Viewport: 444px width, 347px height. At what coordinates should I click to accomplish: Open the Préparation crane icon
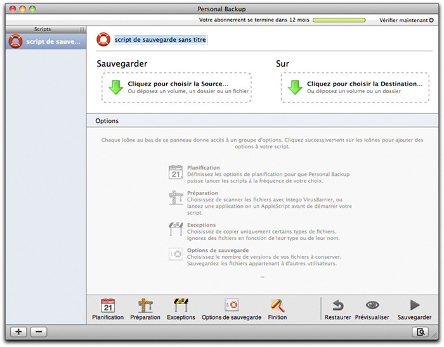point(145,305)
